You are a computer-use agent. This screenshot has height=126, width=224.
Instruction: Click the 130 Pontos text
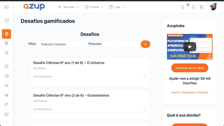(40, 101)
